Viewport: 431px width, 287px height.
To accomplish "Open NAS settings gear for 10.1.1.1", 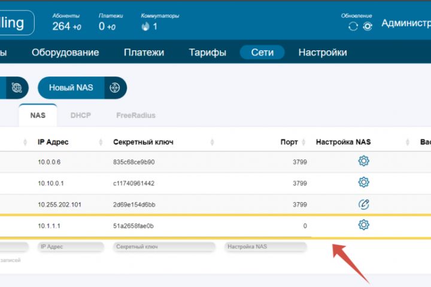I will click(x=363, y=225).
